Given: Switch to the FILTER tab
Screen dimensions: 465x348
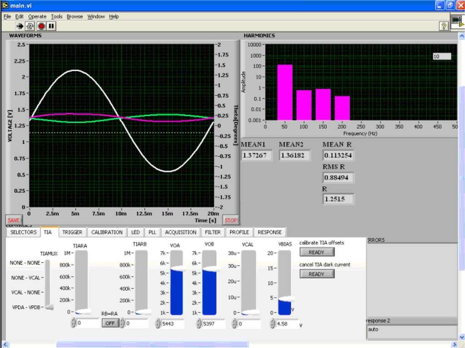Looking at the screenshot, I should 213,232.
